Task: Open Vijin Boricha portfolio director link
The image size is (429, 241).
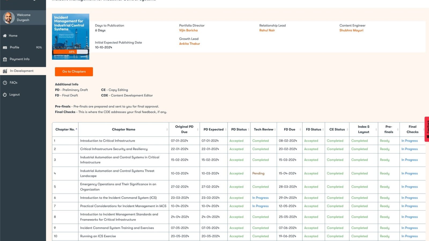Action: pos(188,31)
